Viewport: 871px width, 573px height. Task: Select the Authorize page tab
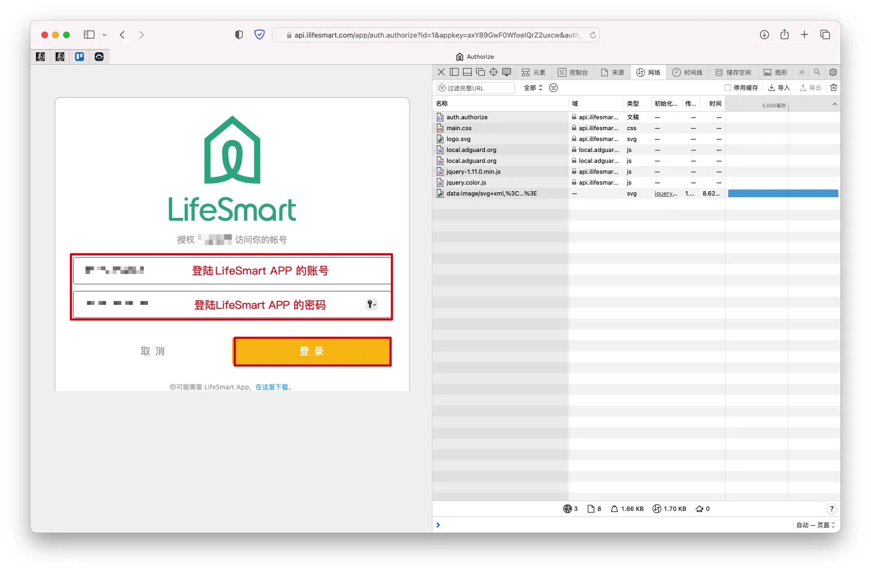pyautogui.click(x=475, y=57)
